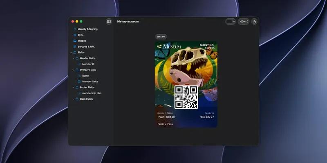Select the Name field row
The image size is (327, 163).
(x=92, y=76)
